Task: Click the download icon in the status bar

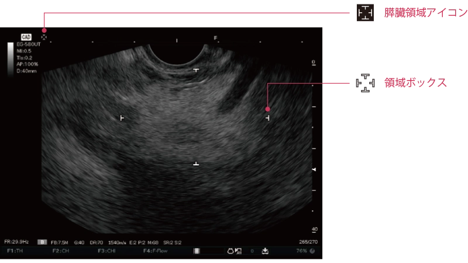Action: (265, 251)
